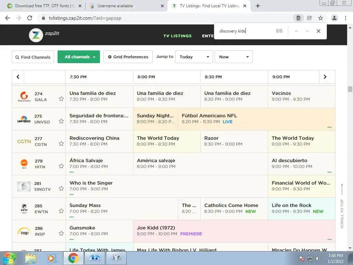The height and width of the screenshot is (265, 353).
Task: Close the Username available tab
Action: pos(162,6)
